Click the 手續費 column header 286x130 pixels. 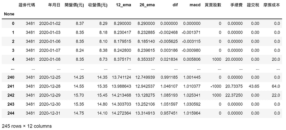click(237, 5)
